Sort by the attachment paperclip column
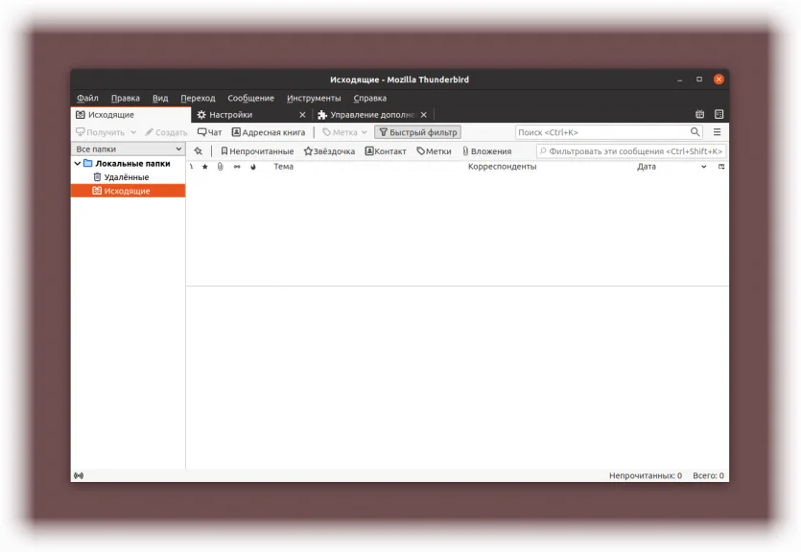This screenshot has width=801, height=552. (x=221, y=167)
